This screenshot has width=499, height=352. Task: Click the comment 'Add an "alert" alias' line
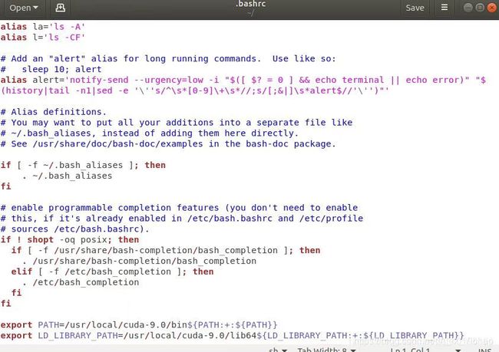[x=168, y=59]
